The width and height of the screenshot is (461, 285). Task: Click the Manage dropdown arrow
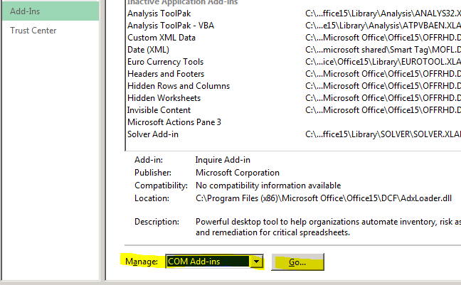255,262
